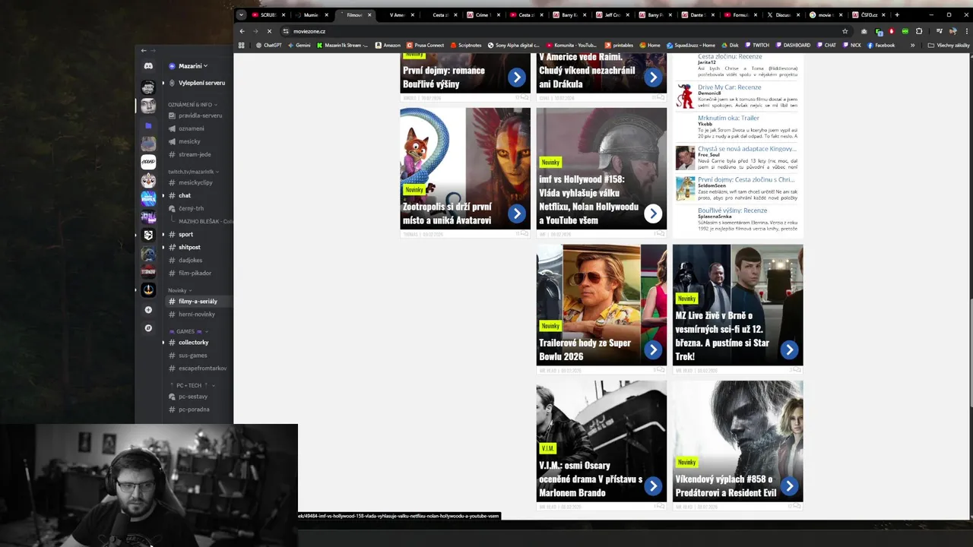
Task: Open arrow on Trailerové hody ze Super Bowlu card
Action: (653, 349)
